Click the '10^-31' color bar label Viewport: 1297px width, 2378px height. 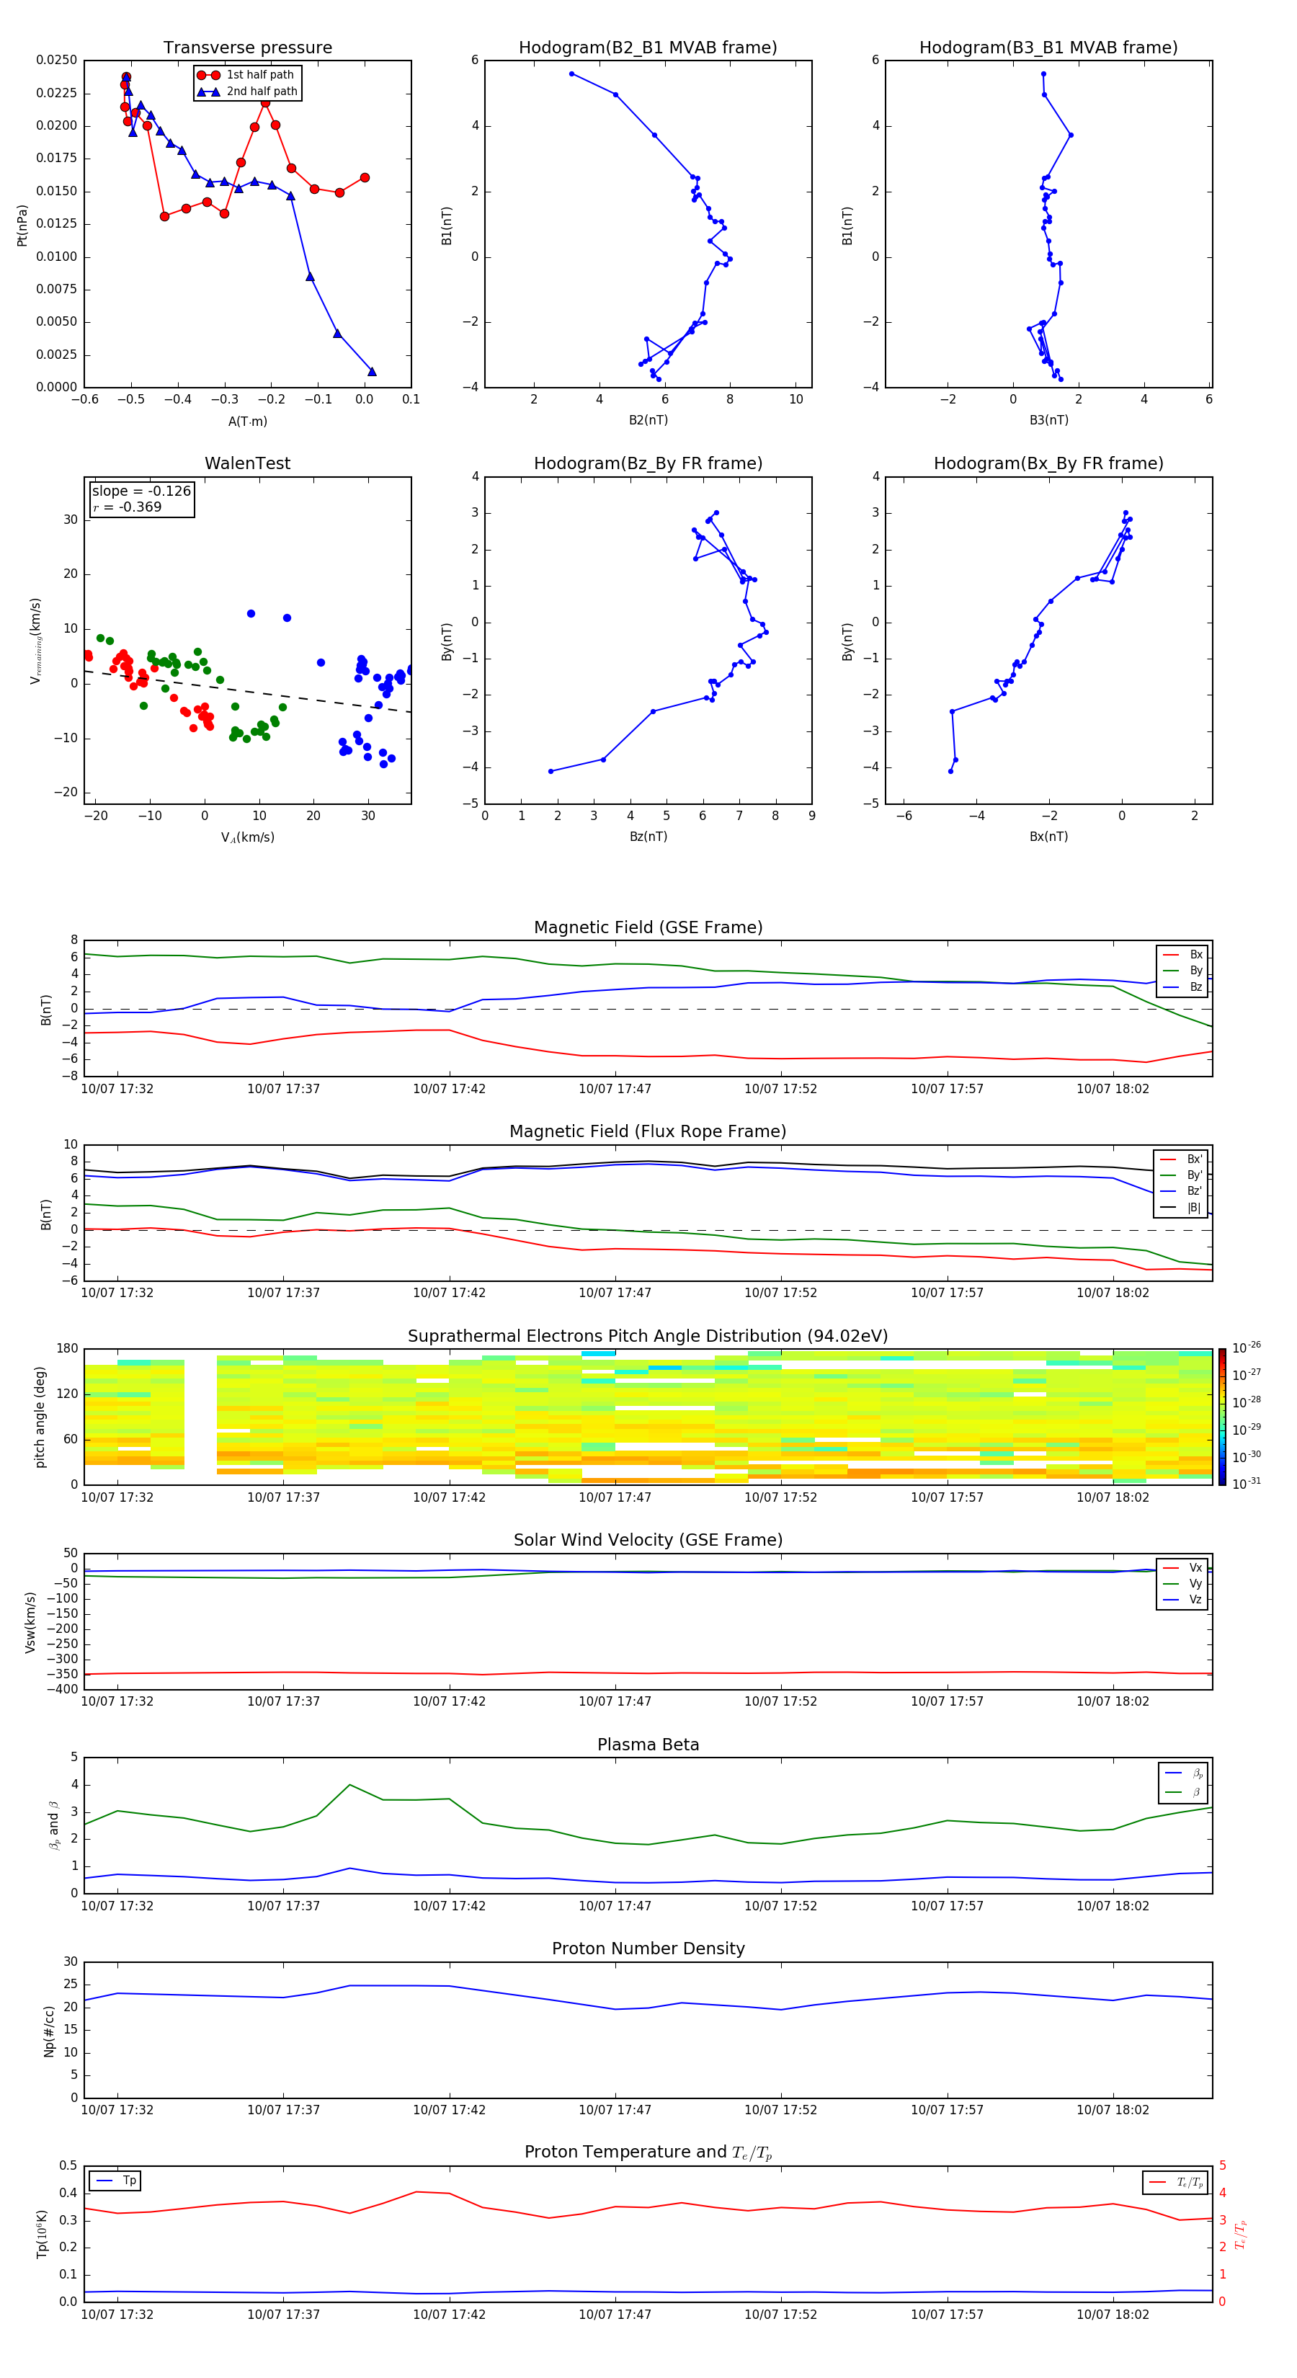click(1247, 1484)
